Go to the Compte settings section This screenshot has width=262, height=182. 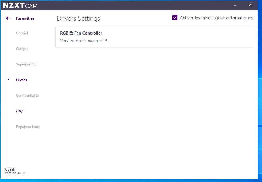pyautogui.click(x=22, y=49)
